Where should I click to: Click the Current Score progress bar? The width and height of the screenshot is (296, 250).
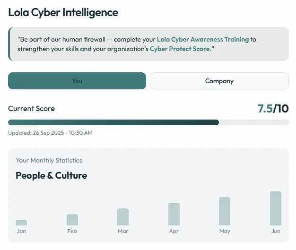click(x=148, y=122)
